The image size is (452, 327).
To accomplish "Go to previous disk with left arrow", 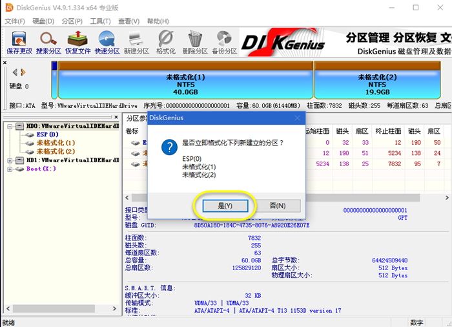I will coord(15,72).
